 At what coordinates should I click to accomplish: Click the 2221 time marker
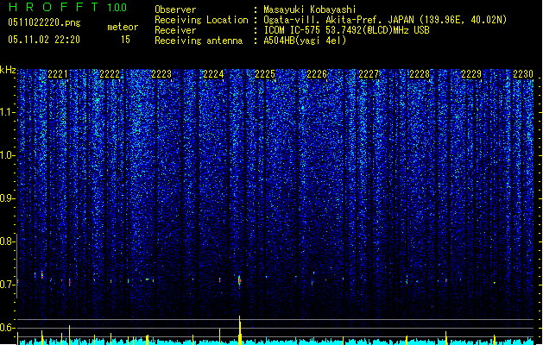[58, 74]
